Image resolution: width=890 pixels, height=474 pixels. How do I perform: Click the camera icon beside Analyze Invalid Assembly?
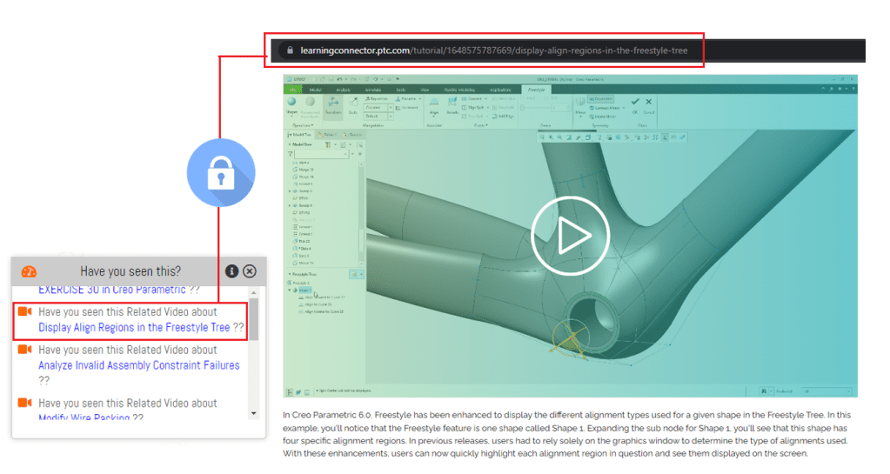[x=24, y=350]
